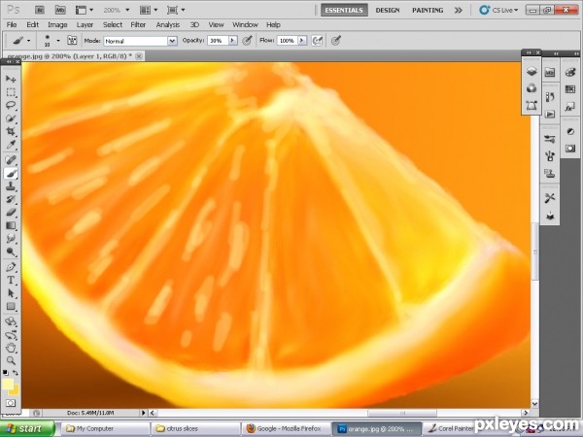Select the Quick Selection tool
This screenshot has width=583, height=437.
click(11, 118)
